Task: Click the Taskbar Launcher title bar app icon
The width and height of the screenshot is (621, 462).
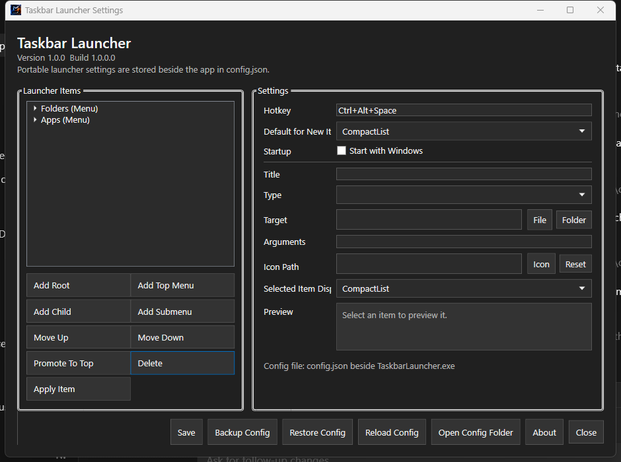Action: pyautogui.click(x=16, y=10)
